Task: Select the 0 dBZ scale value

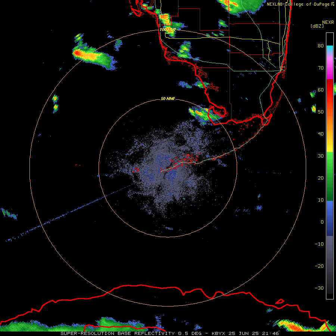Action: tap(322, 222)
